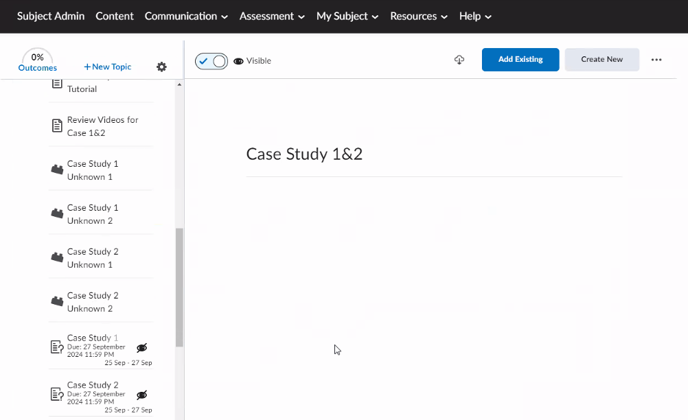Expand the Assessment dropdown menu

tap(272, 16)
